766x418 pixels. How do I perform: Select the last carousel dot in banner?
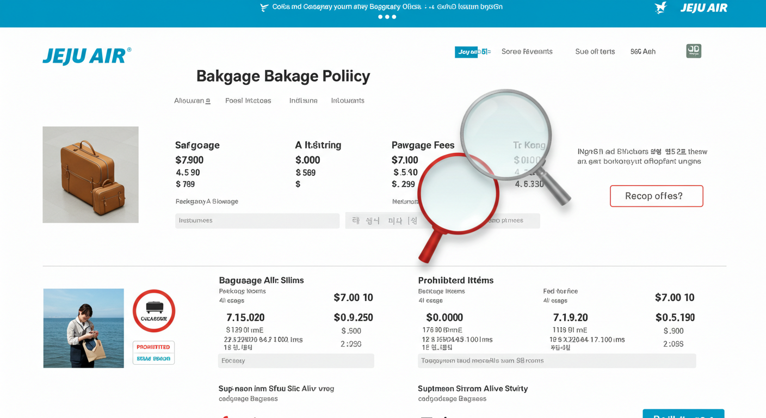point(394,17)
